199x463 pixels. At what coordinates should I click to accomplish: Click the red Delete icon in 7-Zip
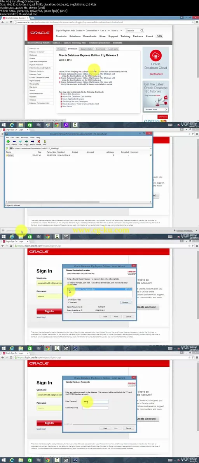click(39, 142)
